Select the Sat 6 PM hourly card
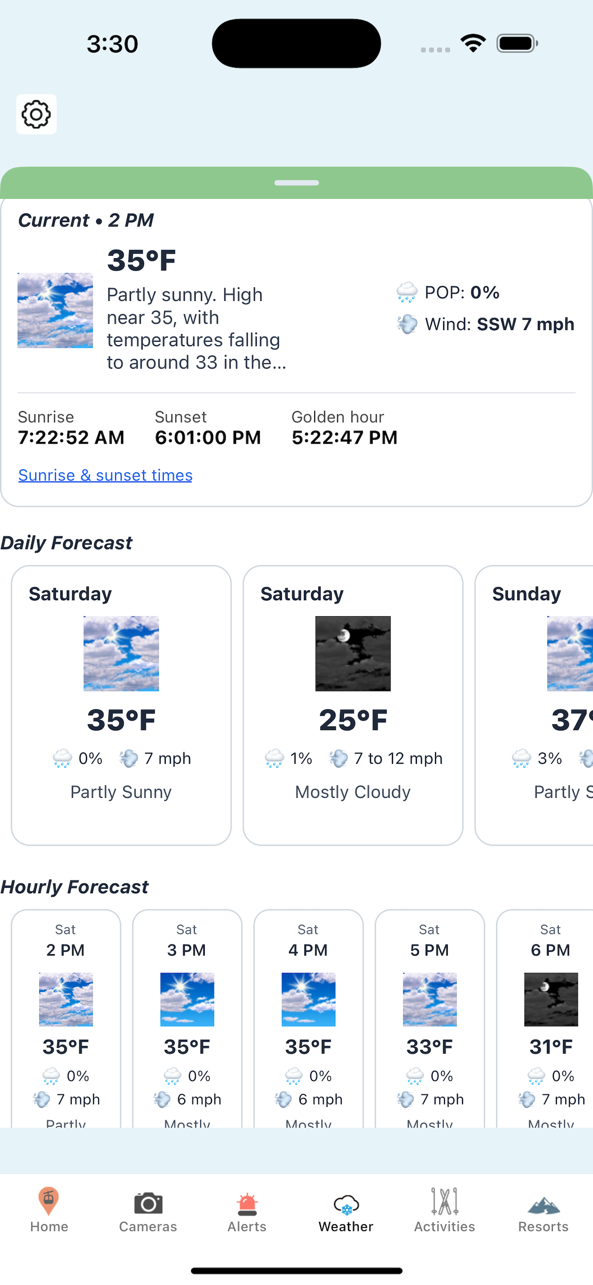Image resolution: width=593 pixels, height=1285 pixels. pyautogui.click(x=545, y=1018)
